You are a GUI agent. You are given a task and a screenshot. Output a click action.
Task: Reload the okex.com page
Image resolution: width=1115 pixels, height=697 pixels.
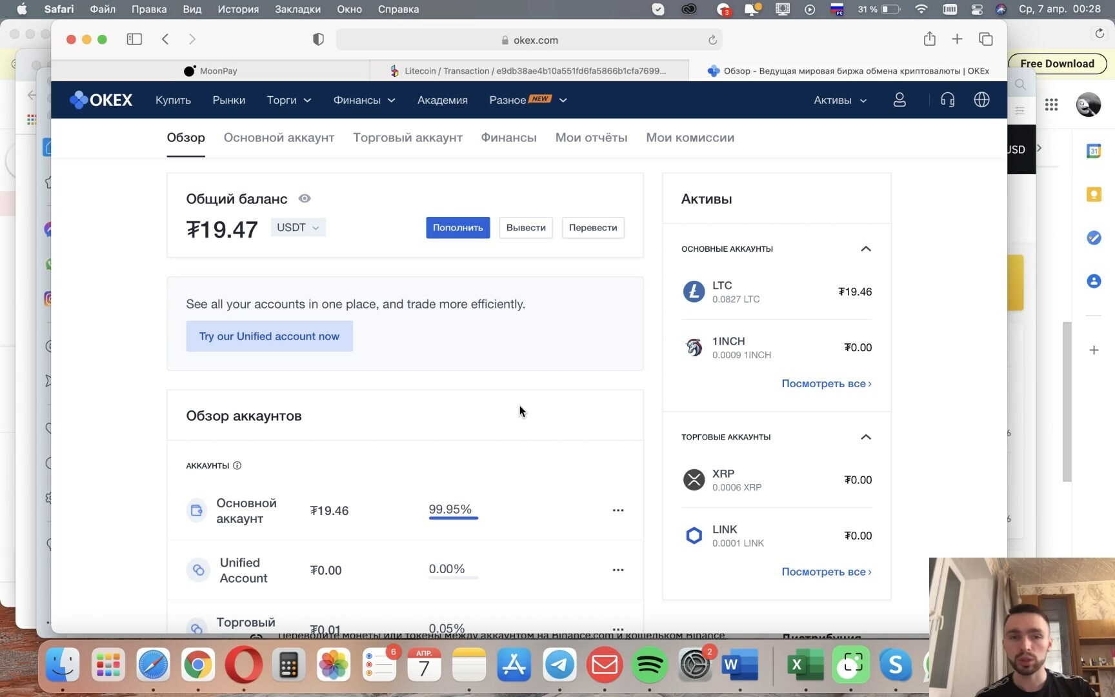[x=712, y=40]
